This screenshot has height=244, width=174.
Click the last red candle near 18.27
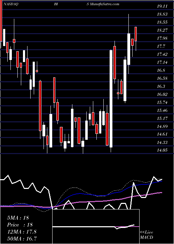pyautogui.click(x=136, y=34)
